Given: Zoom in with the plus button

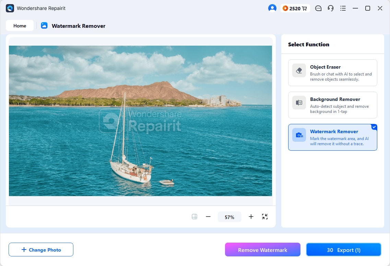Looking at the screenshot, I should pyautogui.click(x=251, y=217).
